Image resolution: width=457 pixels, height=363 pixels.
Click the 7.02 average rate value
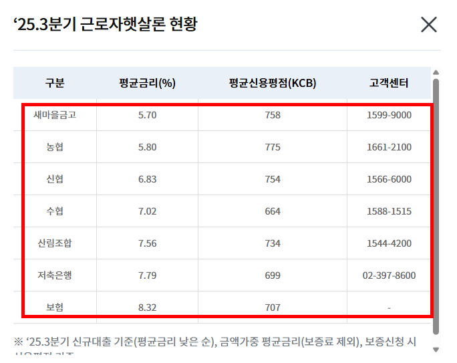[x=147, y=211]
